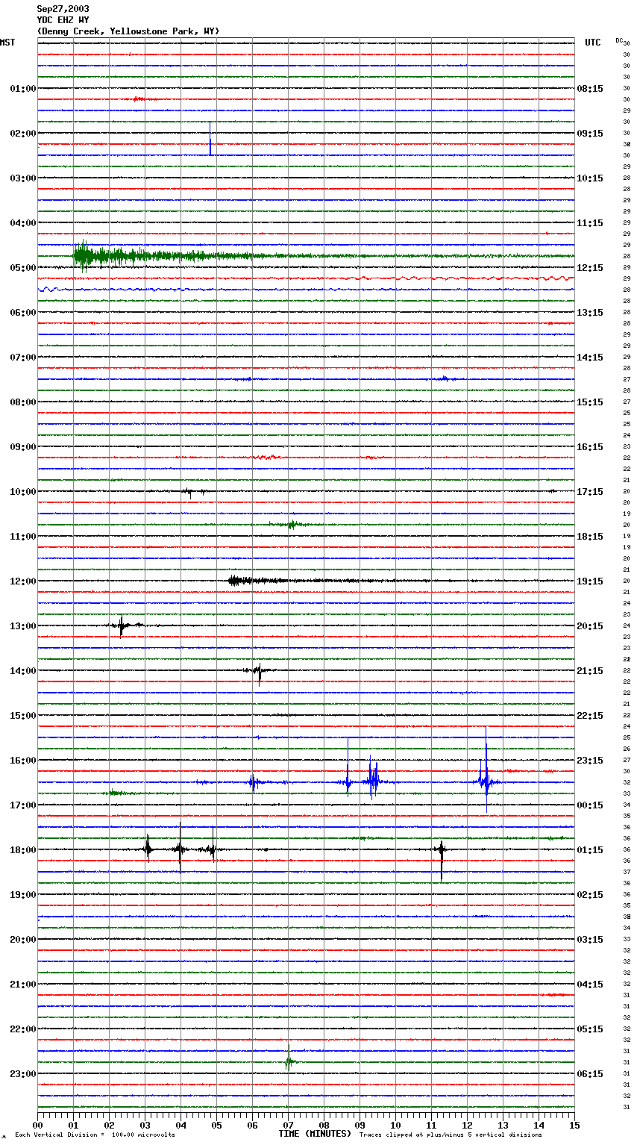Click the 19:00 MST time label
The height and width of the screenshot is (1145, 634).
[x=23, y=895]
